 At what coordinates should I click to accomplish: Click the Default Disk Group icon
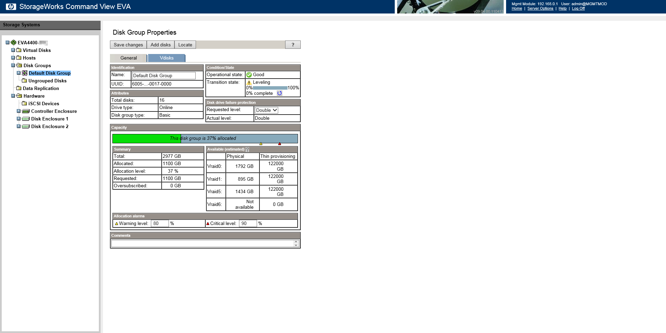point(25,73)
